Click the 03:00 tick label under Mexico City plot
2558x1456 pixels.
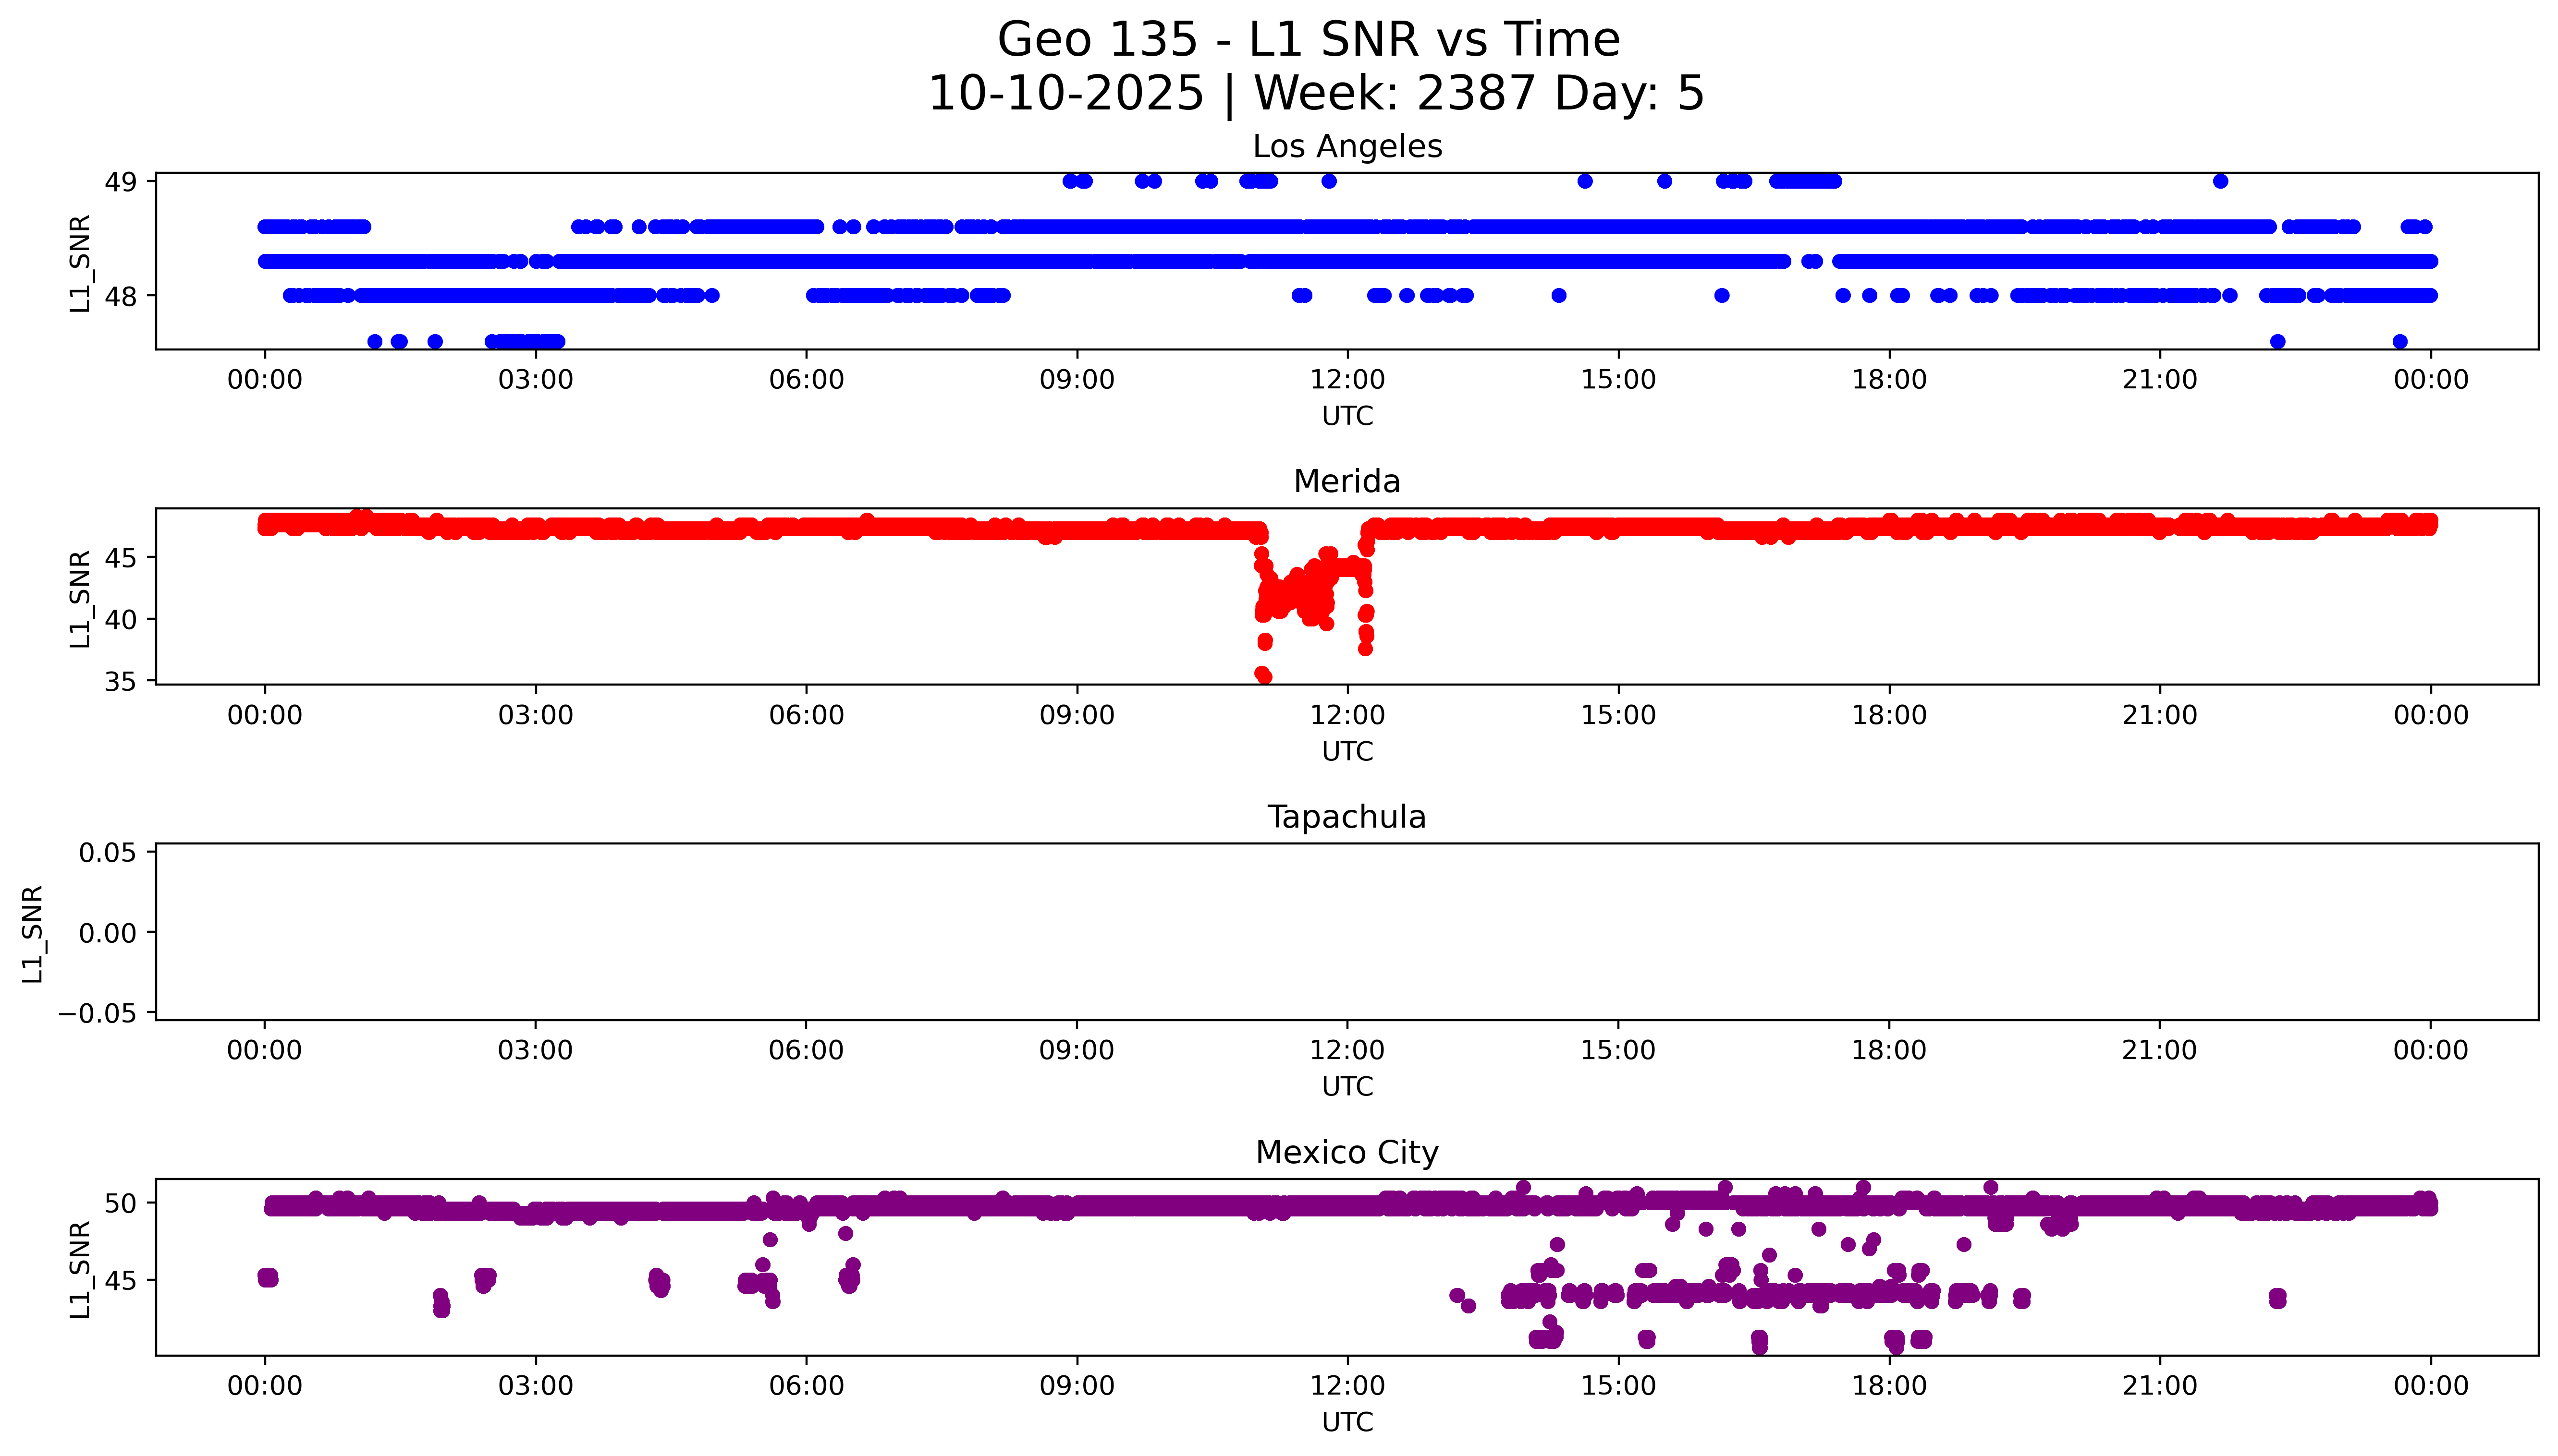(x=535, y=1386)
